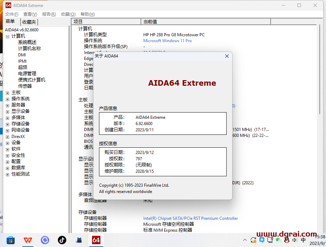Select IPMI in the tree
The height and width of the screenshot is (247, 326).
click(22, 61)
